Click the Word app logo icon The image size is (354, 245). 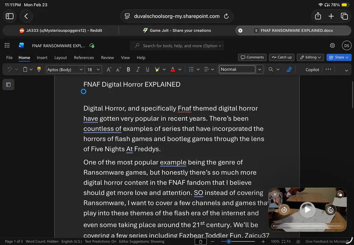pyautogui.click(x=21, y=45)
